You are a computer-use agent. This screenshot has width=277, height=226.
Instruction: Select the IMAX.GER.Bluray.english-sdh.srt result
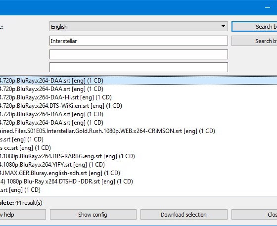pyautogui.click(x=138, y=173)
